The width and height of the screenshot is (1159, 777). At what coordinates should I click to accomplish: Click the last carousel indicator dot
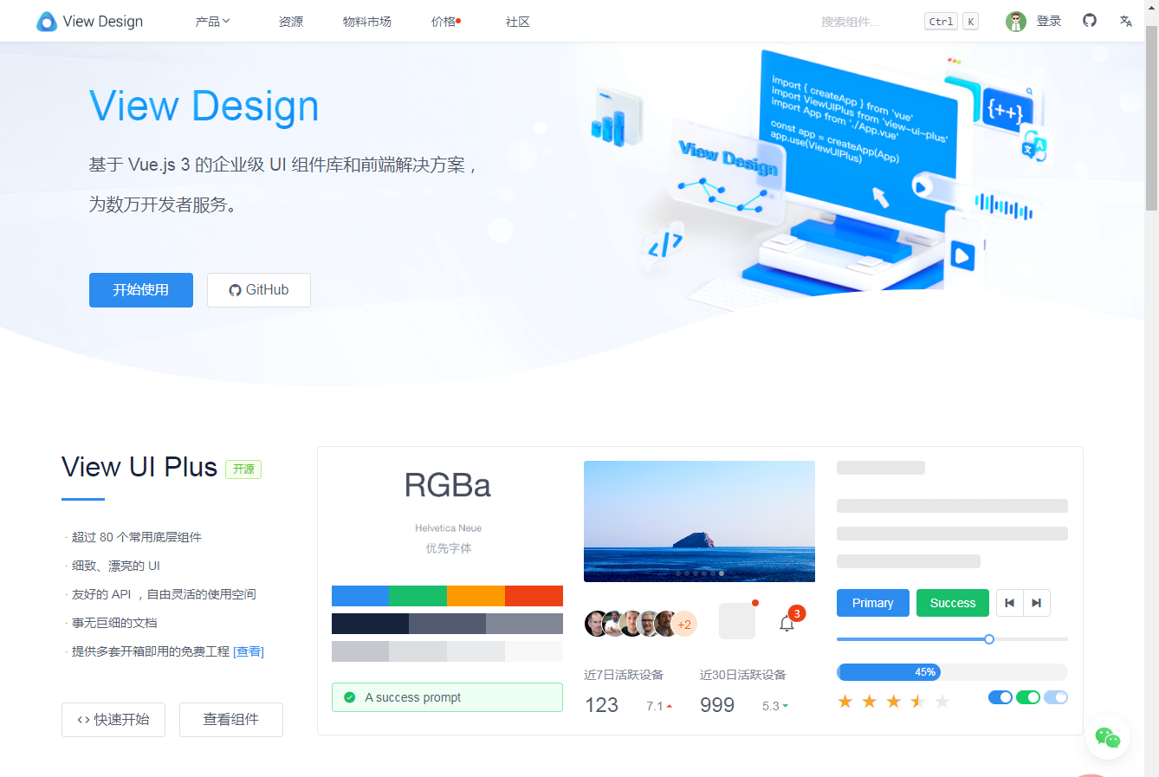pos(722,573)
